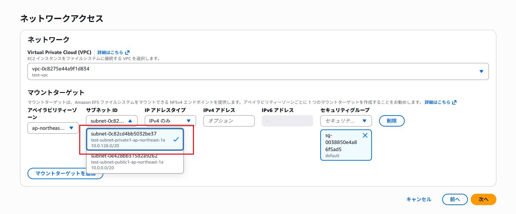The height and width of the screenshot is (214, 516).
Task: Click external link icon beside mount target details
Action: coord(454,102)
